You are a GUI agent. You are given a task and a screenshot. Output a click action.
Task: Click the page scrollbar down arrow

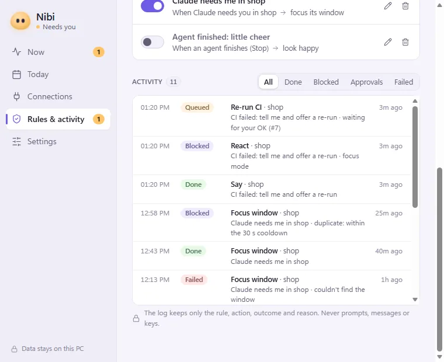click(x=439, y=357)
